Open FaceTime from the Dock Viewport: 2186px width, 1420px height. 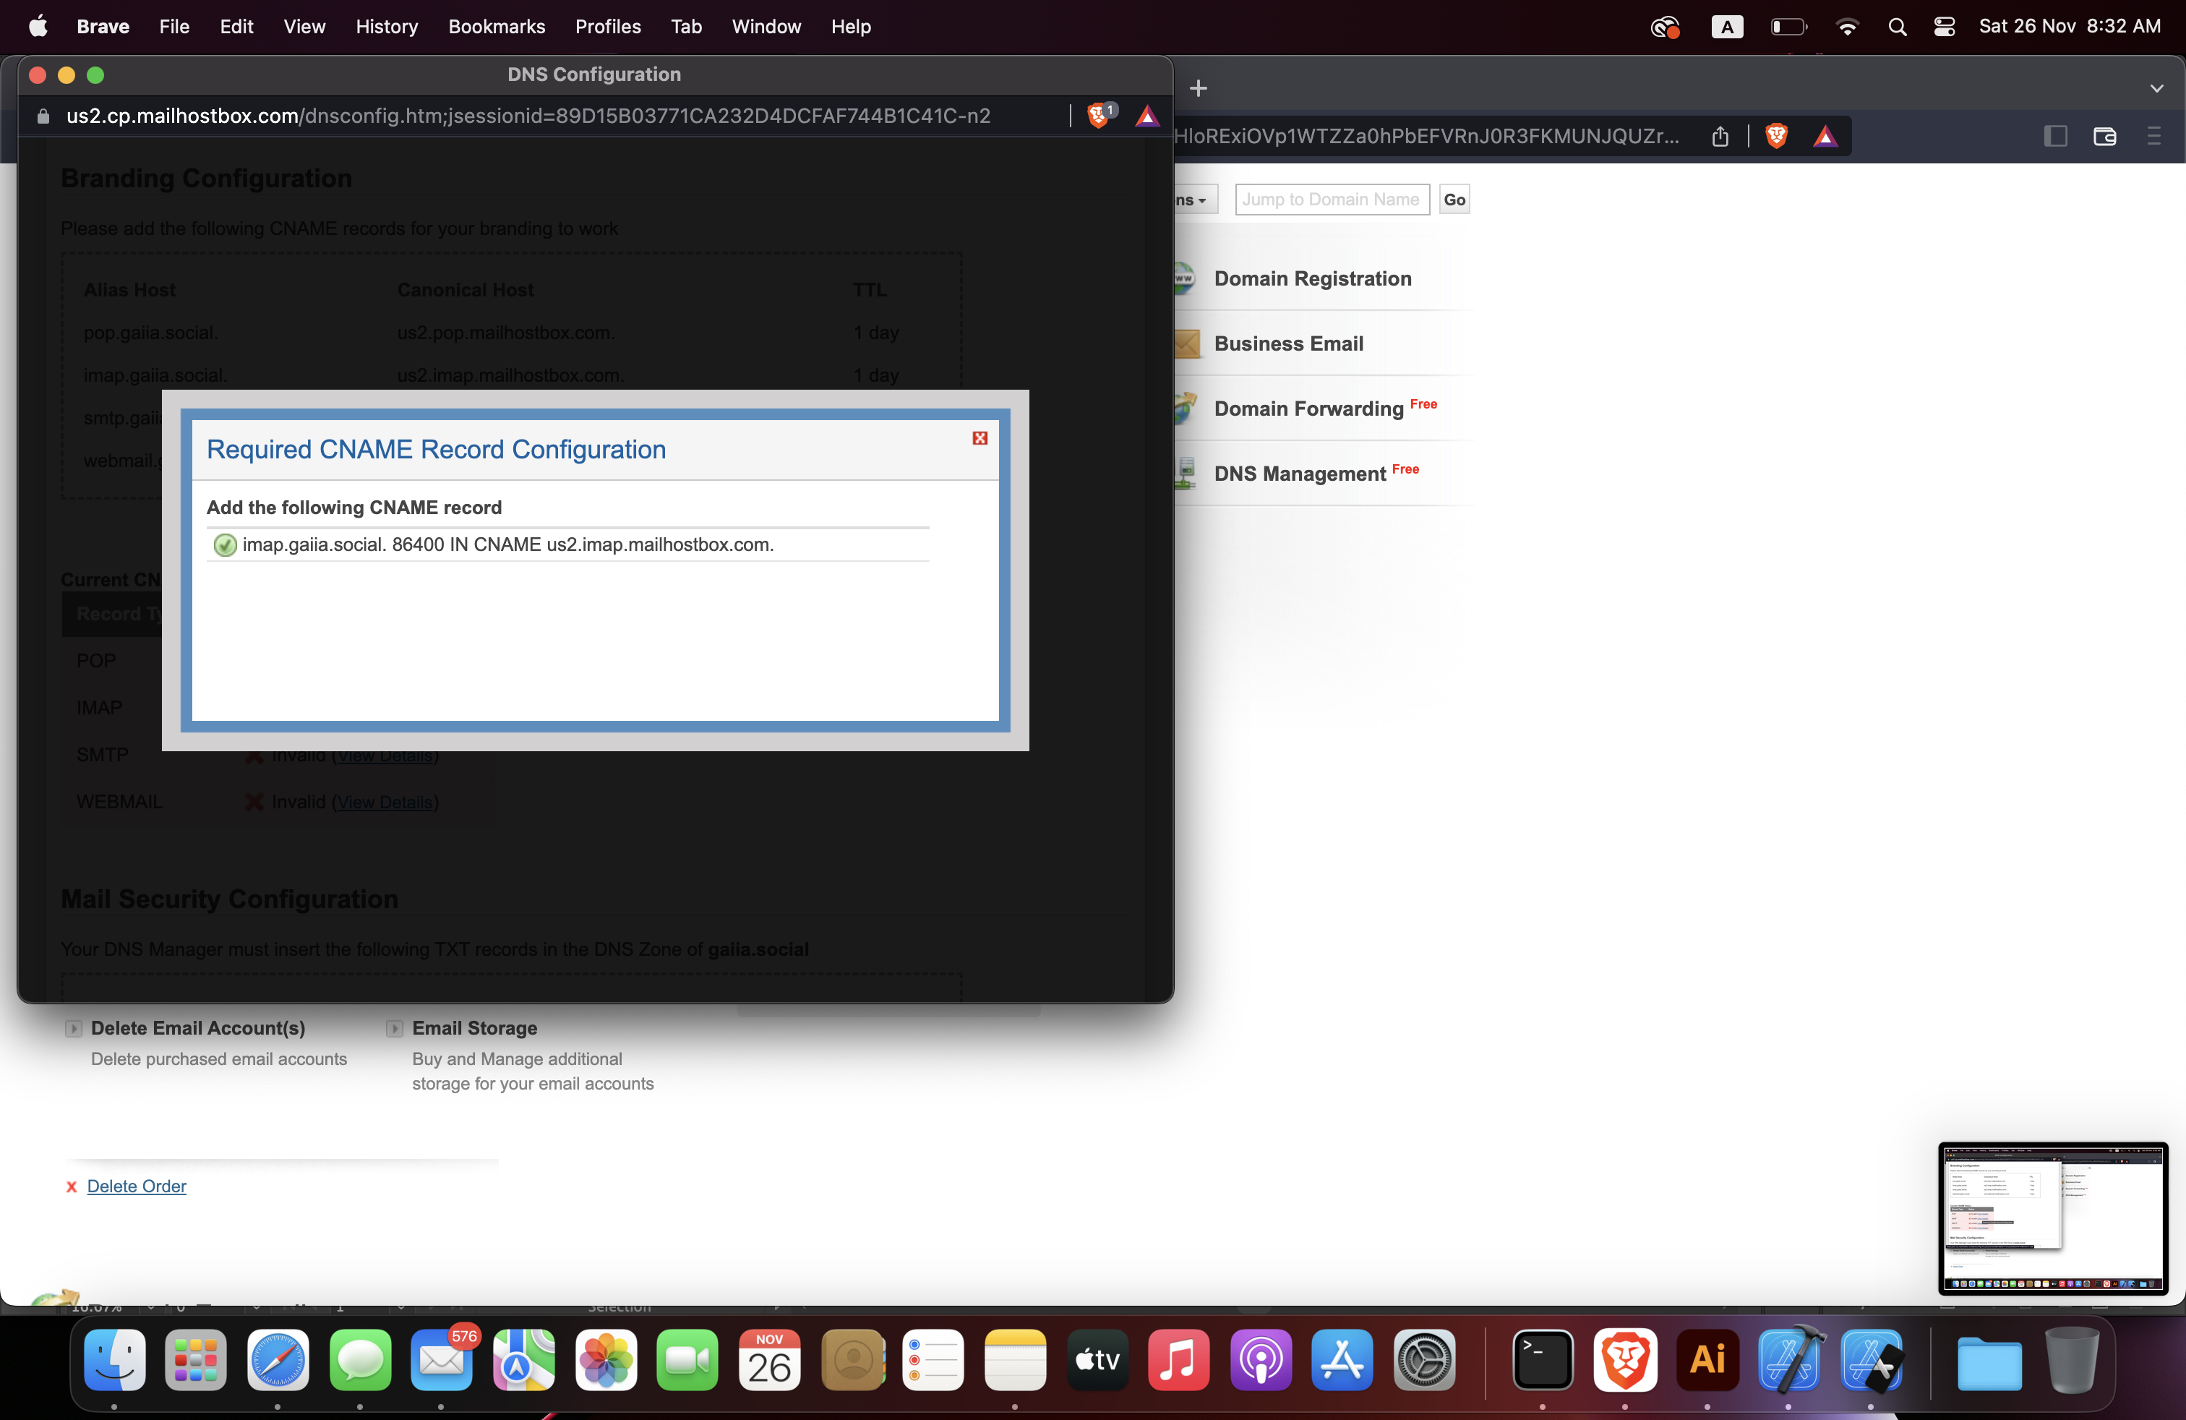coord(687,1359)
